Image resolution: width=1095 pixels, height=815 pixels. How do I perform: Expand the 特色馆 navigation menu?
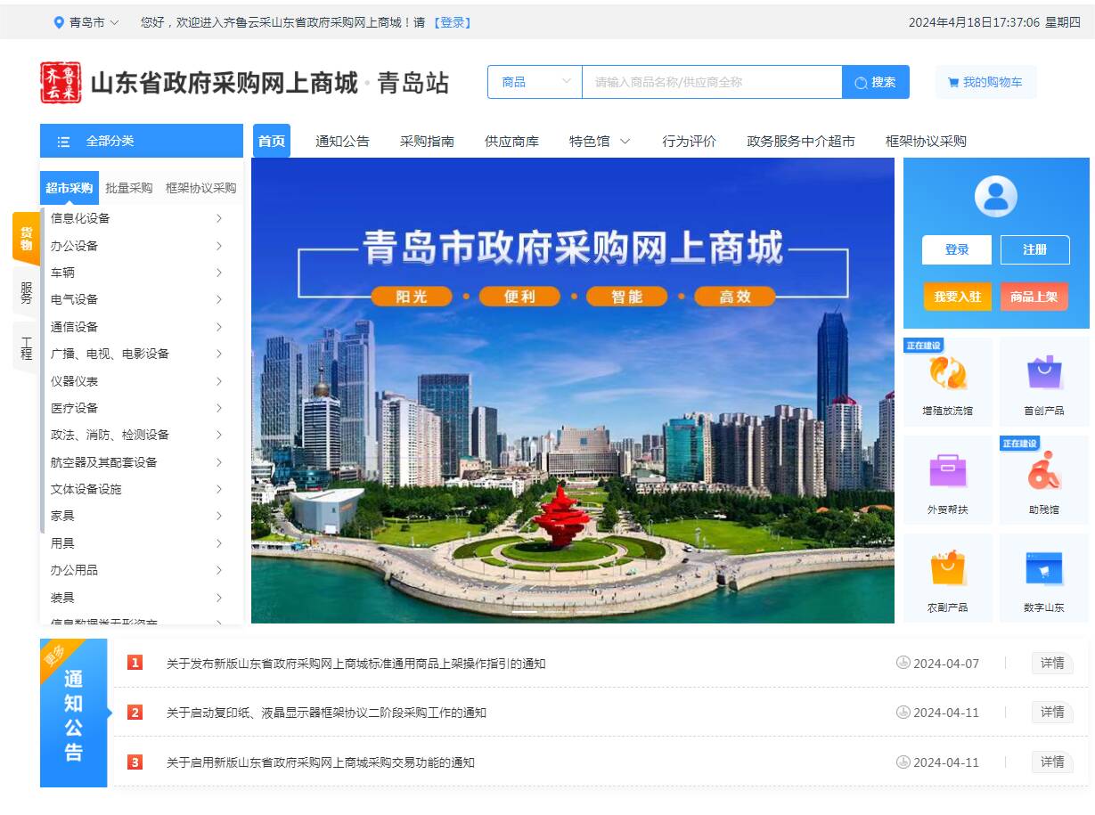600,141
